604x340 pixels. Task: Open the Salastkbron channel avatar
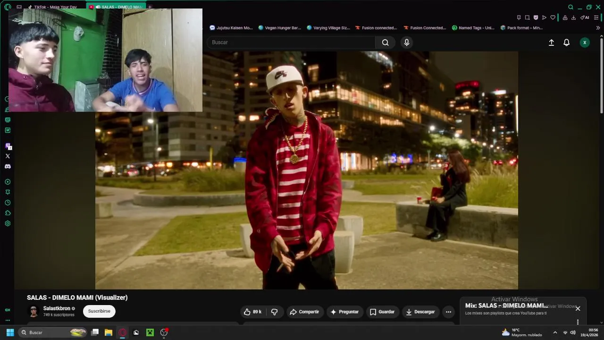click(34, 312)
